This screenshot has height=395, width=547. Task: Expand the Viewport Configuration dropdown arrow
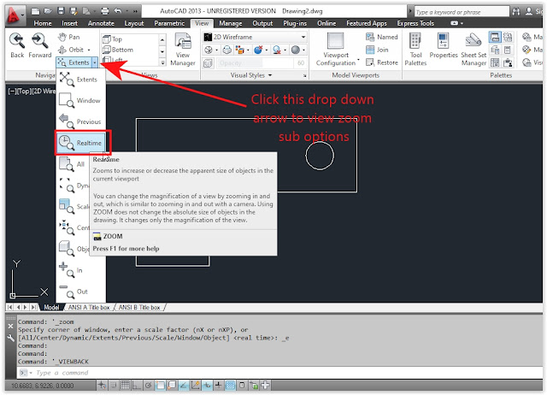[358, 59]
